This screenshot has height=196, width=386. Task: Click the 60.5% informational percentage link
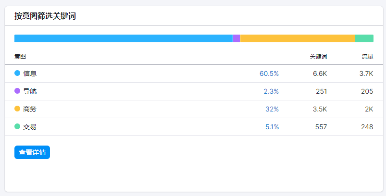click(269, 73)
